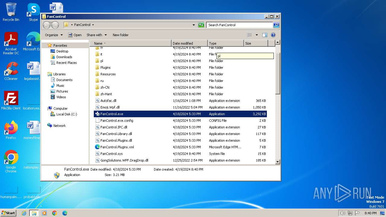Click the Search FanControl input field

[240, 25]
